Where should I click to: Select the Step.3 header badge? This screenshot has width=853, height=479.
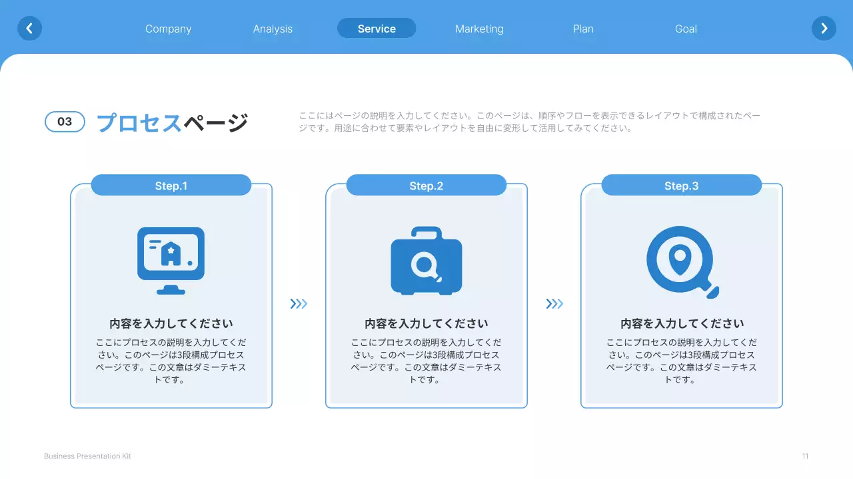(681, 185)
